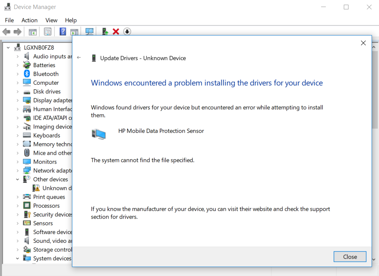Click Scan for hardware changes monitor icon
379x276 pixels.
pyautogui.click(x=90, y=32)
